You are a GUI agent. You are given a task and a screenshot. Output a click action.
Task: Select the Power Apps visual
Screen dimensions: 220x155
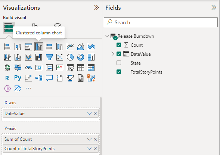tap(7, 89)
